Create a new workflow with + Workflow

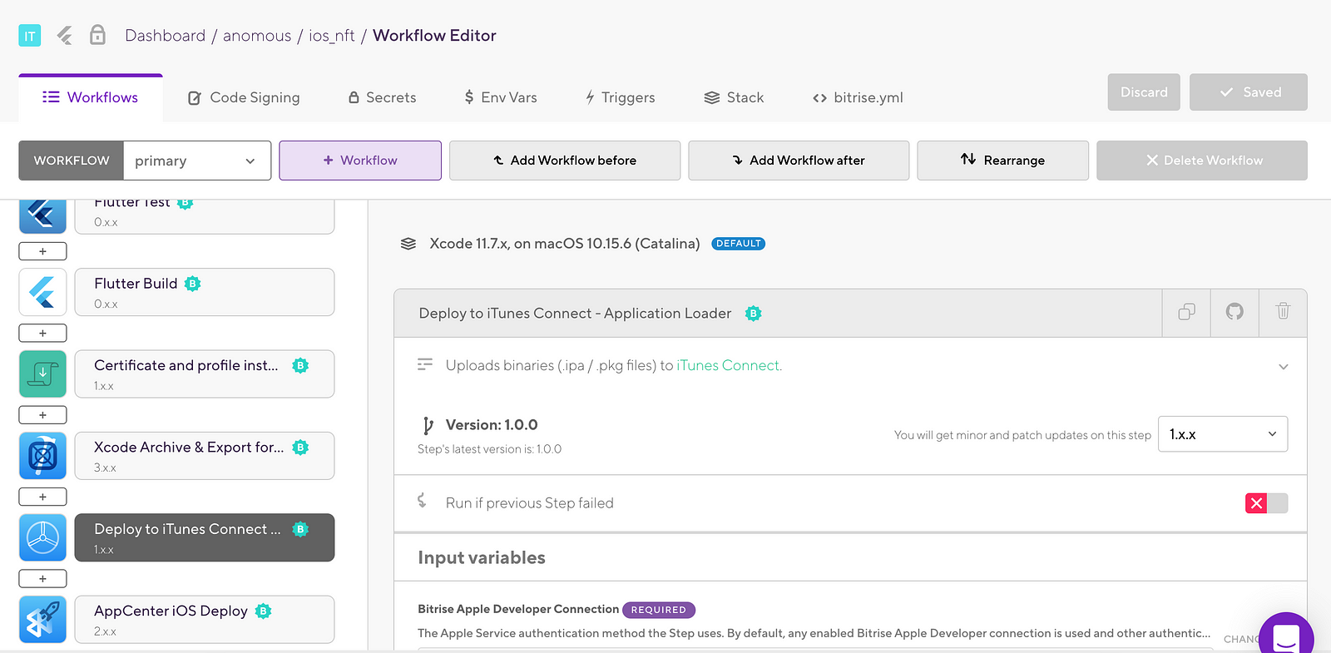coord(360,161)
